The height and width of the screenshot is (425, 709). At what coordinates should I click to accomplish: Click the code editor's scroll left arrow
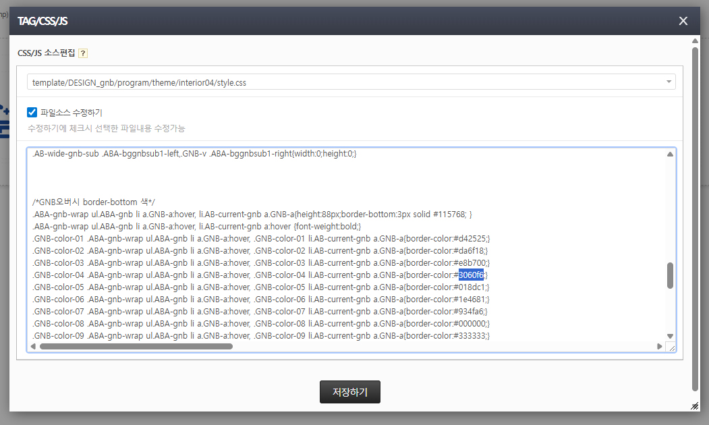point(33,346)
